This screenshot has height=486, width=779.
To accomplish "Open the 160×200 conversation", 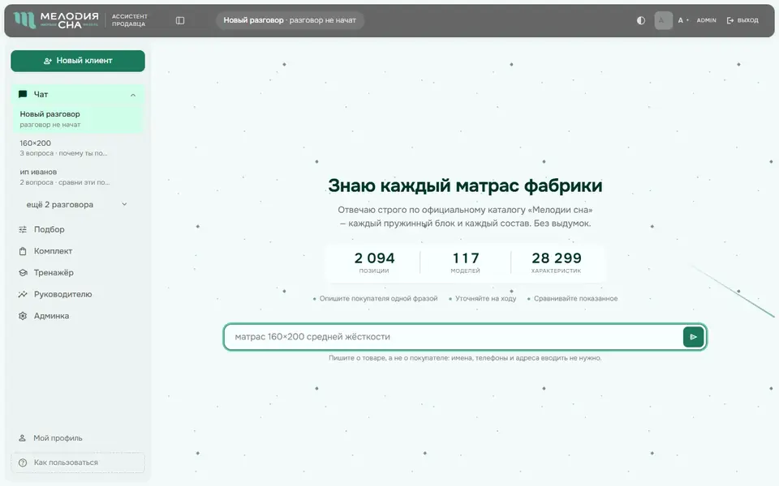I will tap(78, 147).
